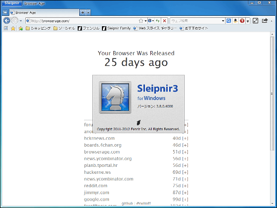Screen dimensions: 277x208
Task: Click the news.ycombinator.com entry
Action: (x=109, y=179)
